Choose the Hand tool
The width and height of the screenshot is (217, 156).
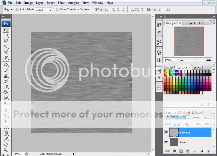pos(6,144)
